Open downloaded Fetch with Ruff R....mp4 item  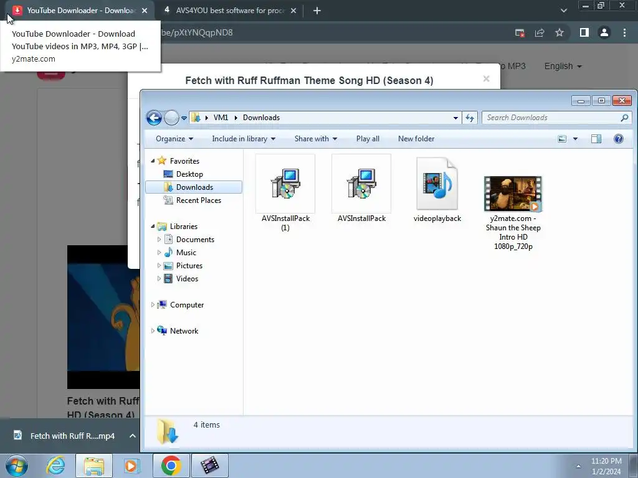pyautogui.click(x=64, y=436)
